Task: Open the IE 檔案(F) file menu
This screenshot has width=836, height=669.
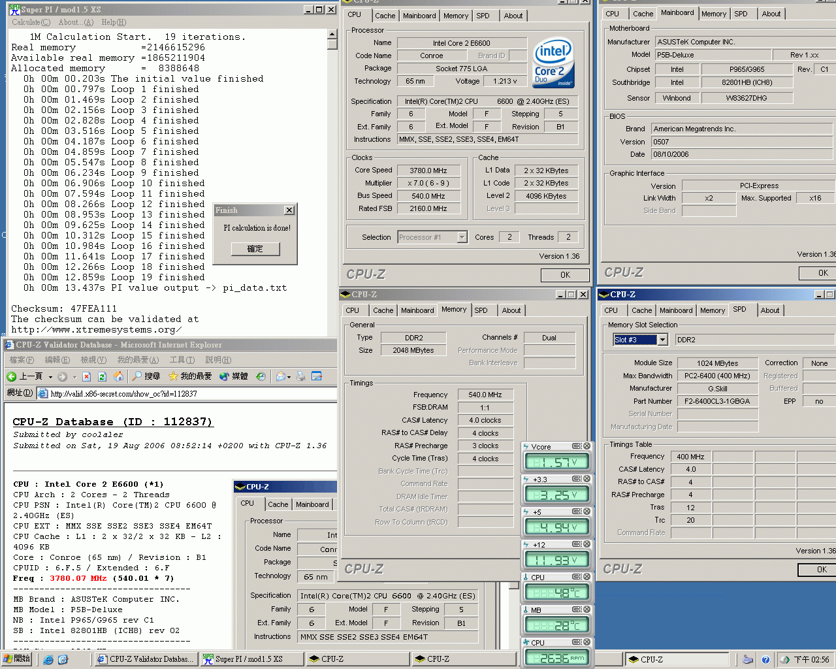Action: tap(22, 360)
